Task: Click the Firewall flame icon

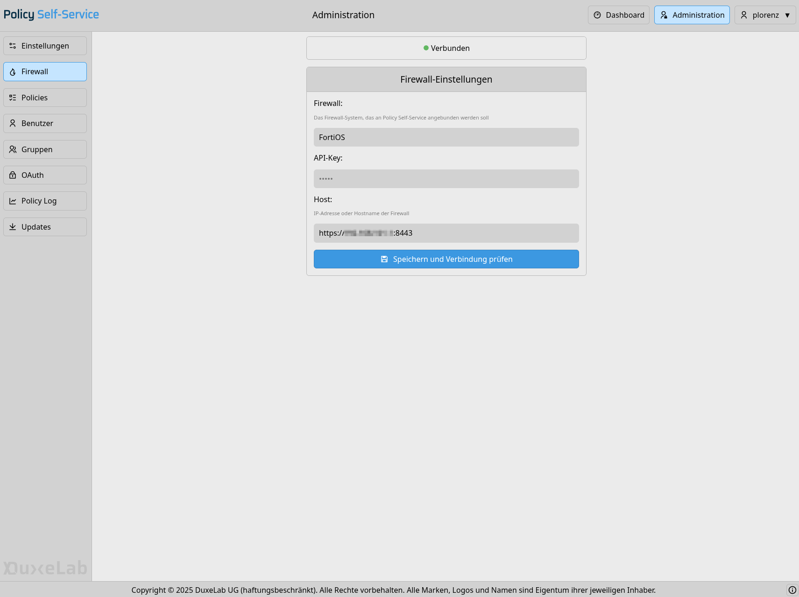Action: coord(13,72)
